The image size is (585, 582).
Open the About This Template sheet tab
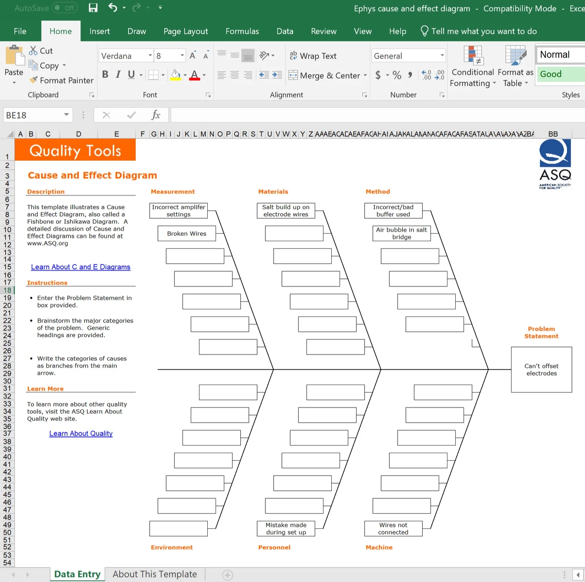[154, 574]
